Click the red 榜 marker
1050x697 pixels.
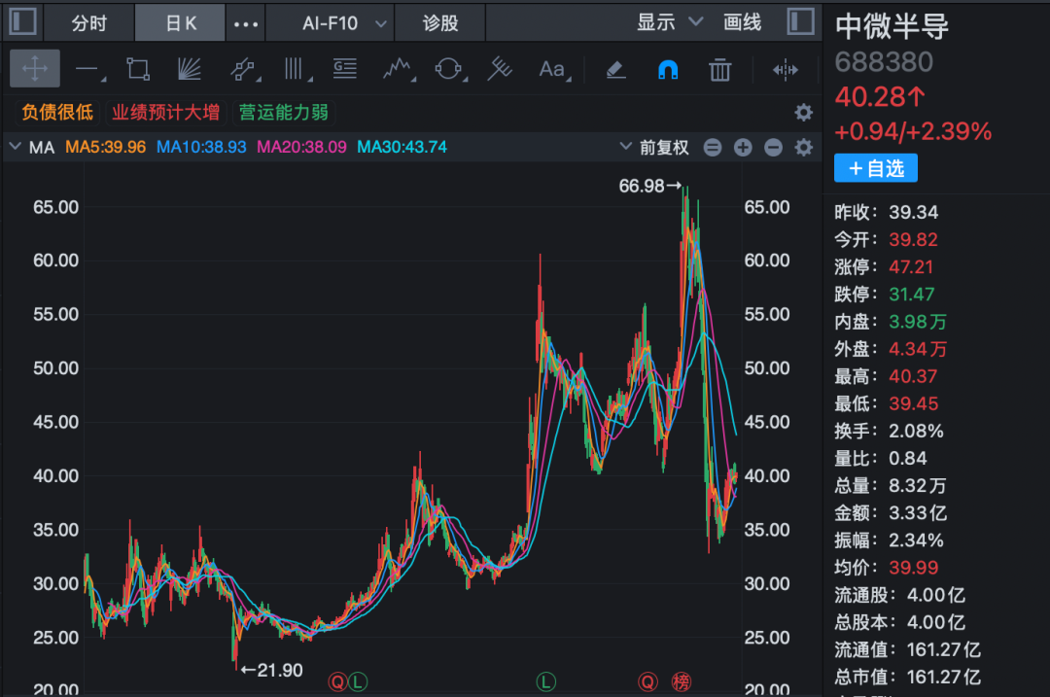(681, 682)
